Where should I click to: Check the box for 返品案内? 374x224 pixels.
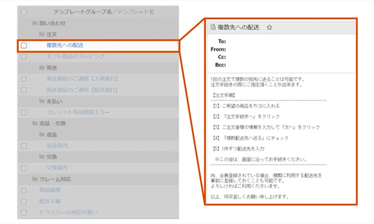[x=24, y=146]
